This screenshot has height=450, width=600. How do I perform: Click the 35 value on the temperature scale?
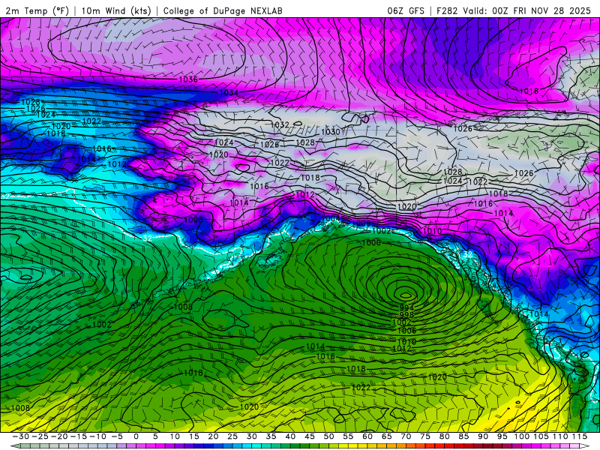tap(271, 436)
